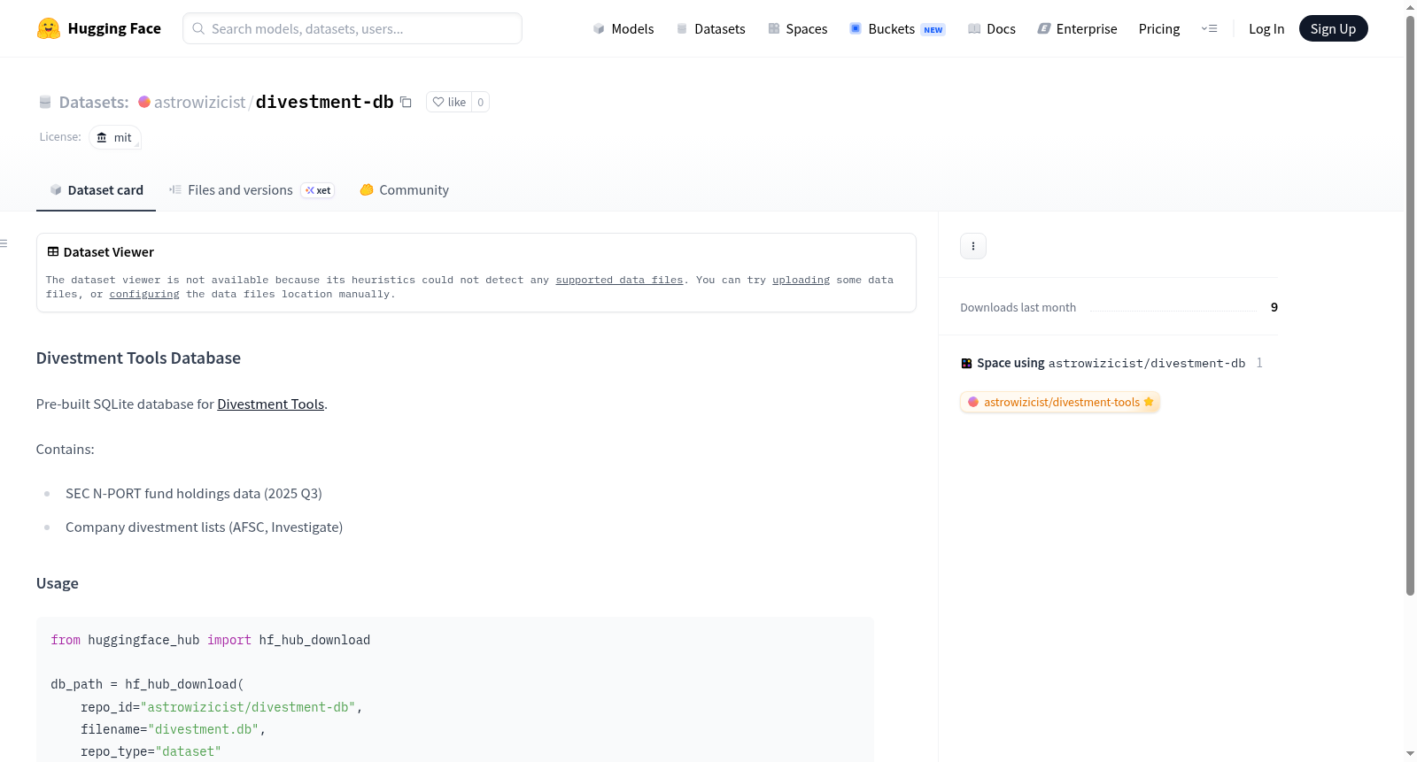Screen dimensions: 1417x762
Task: Go to Spaces
Action: click(x=798, y=28)
